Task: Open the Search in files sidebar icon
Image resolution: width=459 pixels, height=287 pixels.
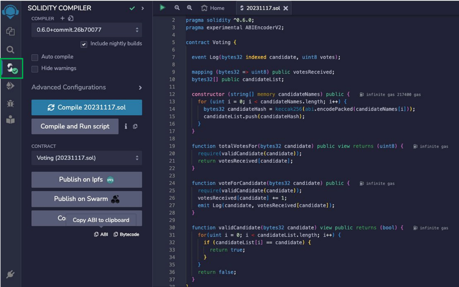Action: [x=11, y=50]
